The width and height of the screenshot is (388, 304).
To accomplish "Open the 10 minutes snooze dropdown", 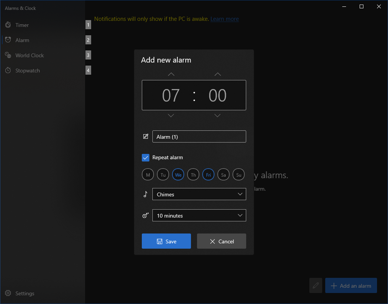I will [x=199, y=215].
